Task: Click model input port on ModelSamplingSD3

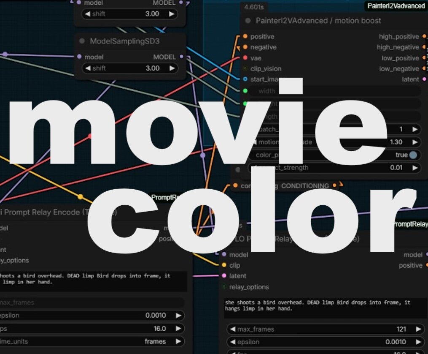Action: click(79, 57)
